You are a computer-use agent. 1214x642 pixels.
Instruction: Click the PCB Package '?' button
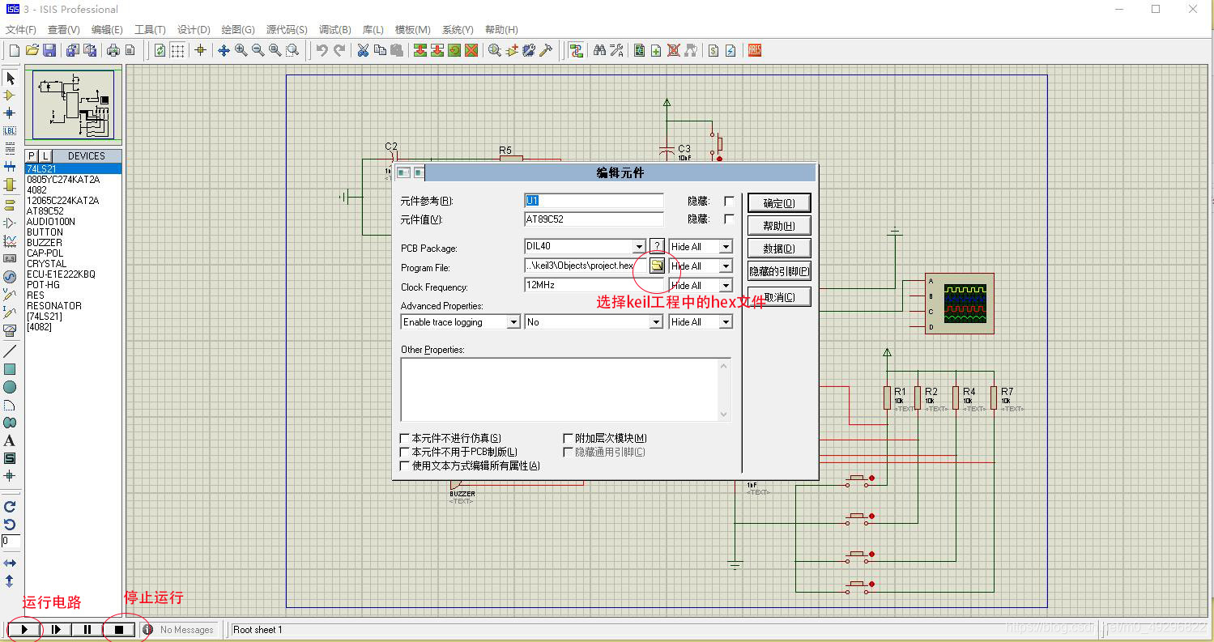coord(657,246)
